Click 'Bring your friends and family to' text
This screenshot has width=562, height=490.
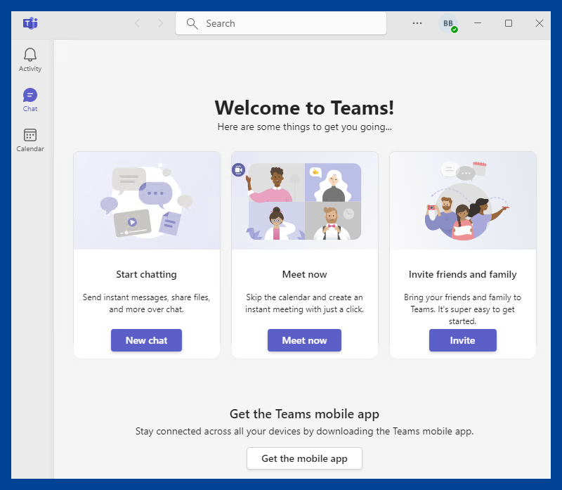pyautogui.click(x=463, y=297)
